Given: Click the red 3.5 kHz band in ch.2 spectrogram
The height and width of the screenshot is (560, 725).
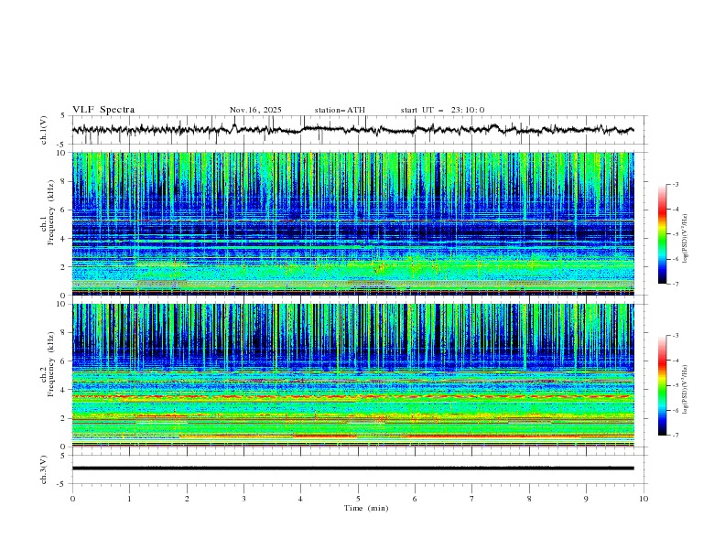Looking at the screenshot, I should [352, 397].
